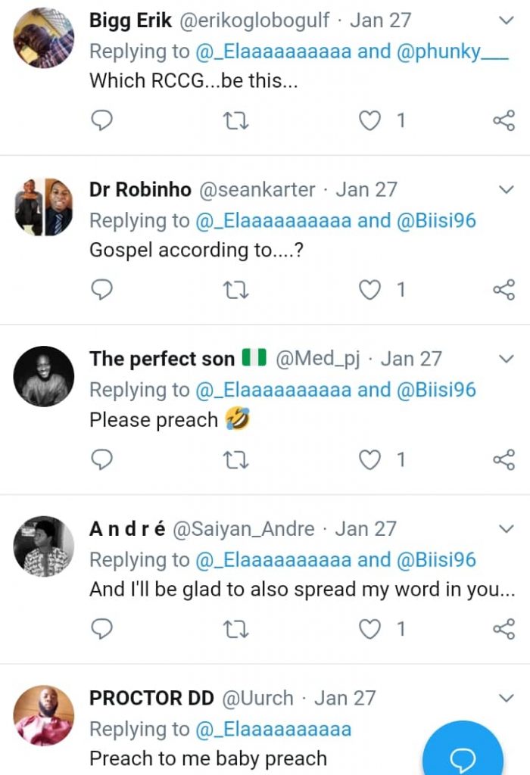Image resolution: width=530 pixels, height=775 pixels.
Task: Share Bigg Erik's tweet
Action: [x=503, y=120]
